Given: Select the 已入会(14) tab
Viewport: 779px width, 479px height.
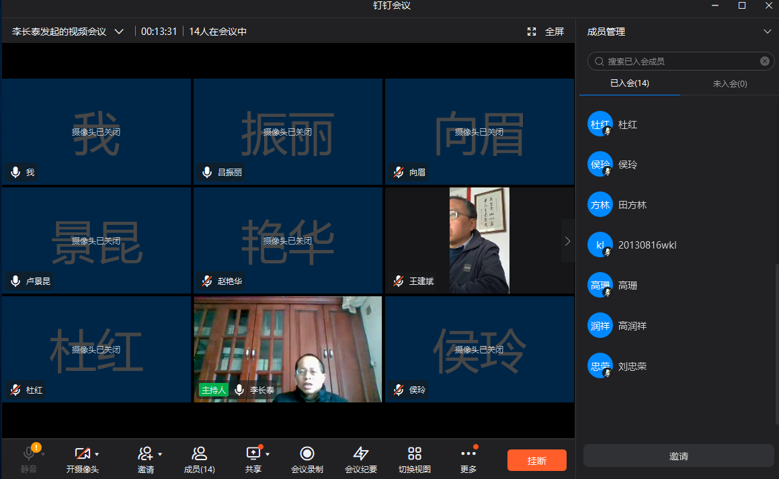Looking at the screenshot, I should click(629, 83).
